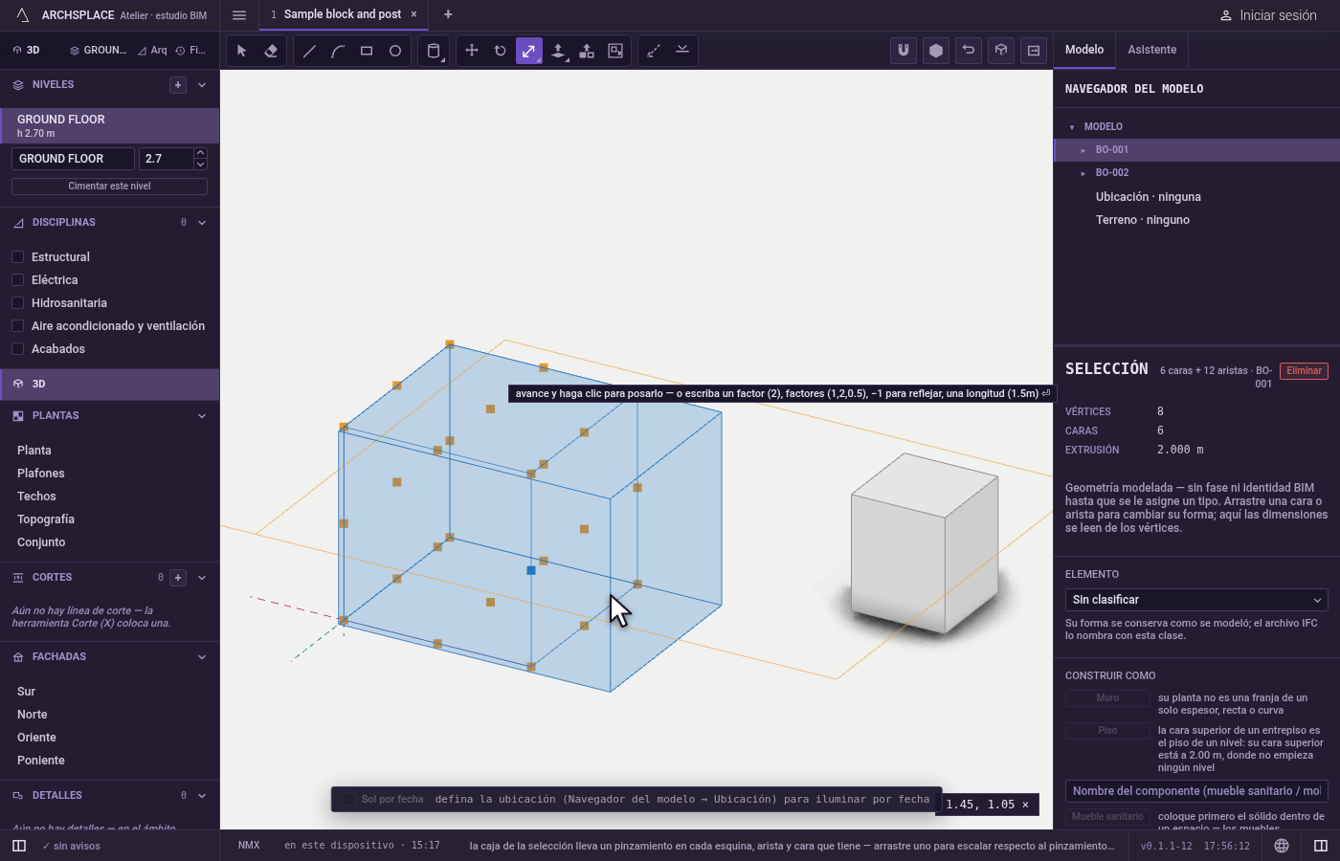
Task: Open the hamburger menu icon
Action: pyautogui.click(x=239, y=15)
